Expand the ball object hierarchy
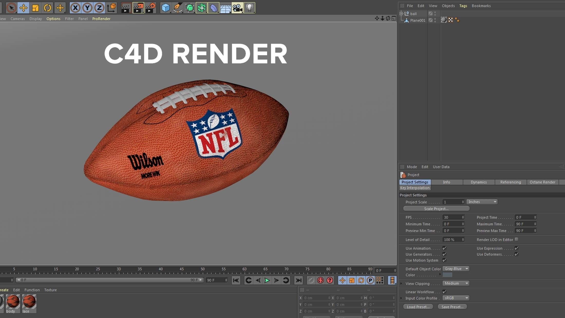The height and width of the screenshot is (318, 565). click(x=401, y=13)
